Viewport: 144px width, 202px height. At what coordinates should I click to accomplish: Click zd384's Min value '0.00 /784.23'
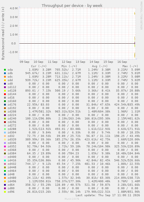coord(69,153)
